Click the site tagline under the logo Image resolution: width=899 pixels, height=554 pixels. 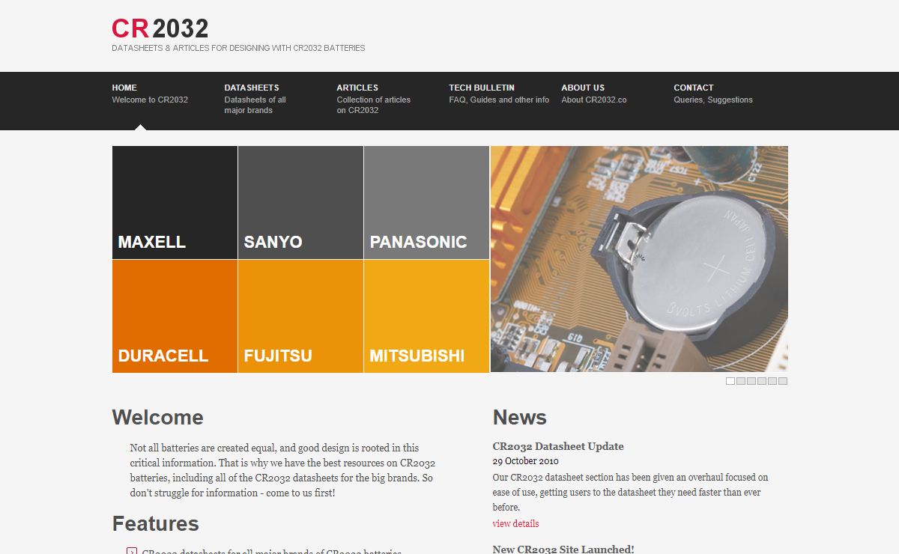pos(238,48)
